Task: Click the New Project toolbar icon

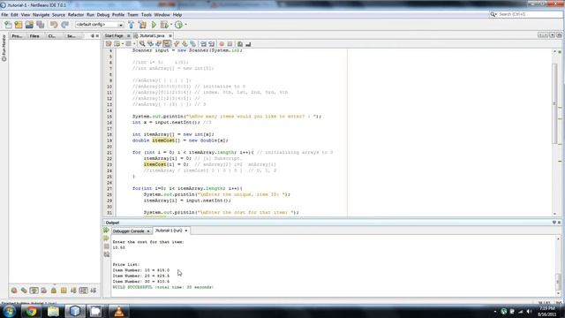Action: [19, 25]
